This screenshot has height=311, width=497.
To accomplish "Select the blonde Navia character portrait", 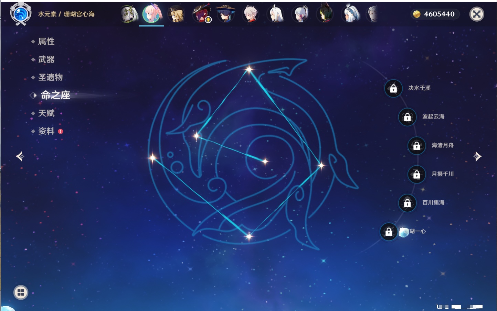I will click(176, 14).
